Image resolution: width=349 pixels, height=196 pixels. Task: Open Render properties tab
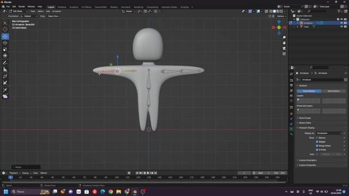(x=291, y=80)
